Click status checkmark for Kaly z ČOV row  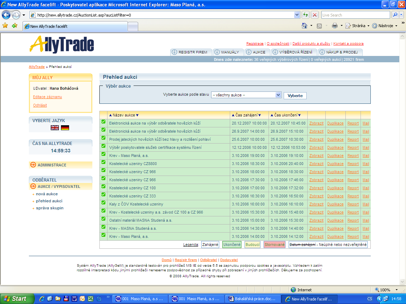pos(103,203)
